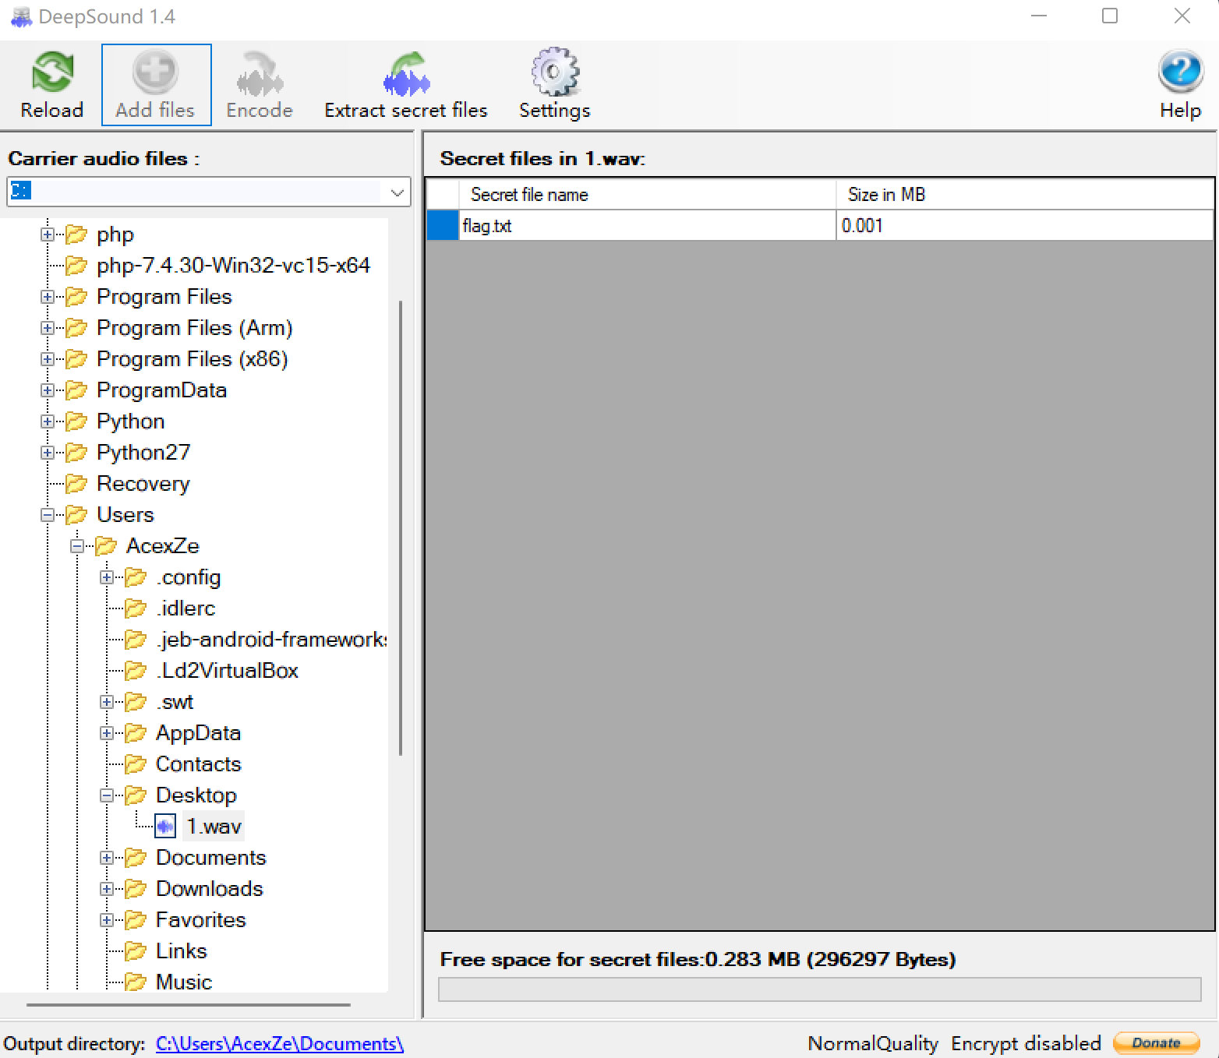The width and height of the screenshot is (1219, 1058).
Task: Click the Reload toolbar icon
Action: tap(52, 72)
